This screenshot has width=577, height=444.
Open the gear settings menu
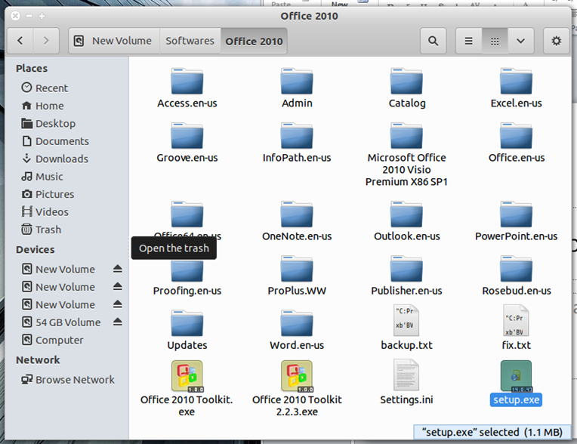[x=556, y=41]
